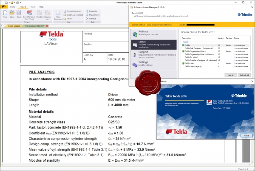Click the Installation method value Driven
This screenshot has width=255, height=171.
pyautogui.click(x=113, y=95)
